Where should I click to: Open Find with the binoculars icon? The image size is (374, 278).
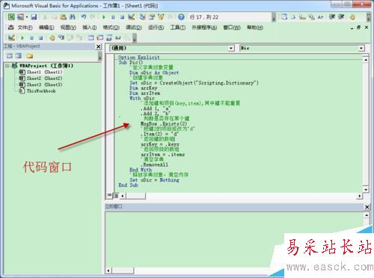click(73, 17)
